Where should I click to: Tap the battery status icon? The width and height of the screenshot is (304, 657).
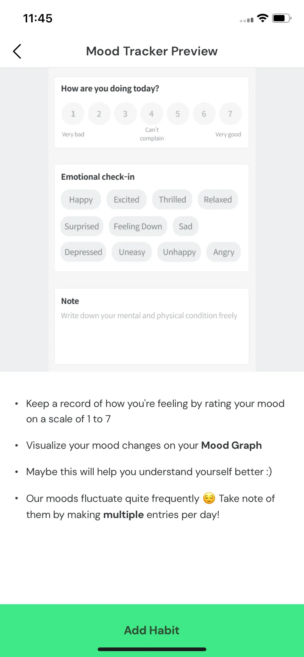click(282, 18)
